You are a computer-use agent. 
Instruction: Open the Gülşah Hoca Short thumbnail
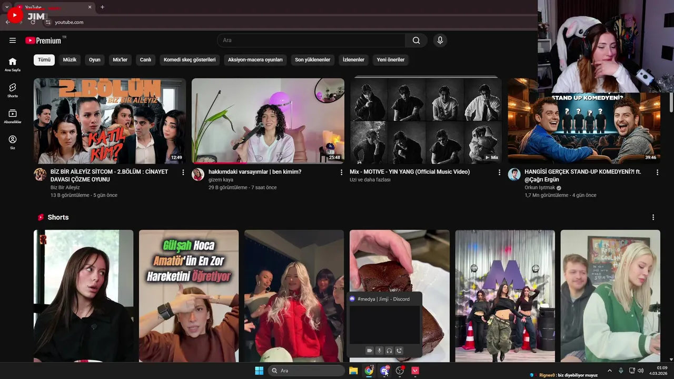(189, 296)
